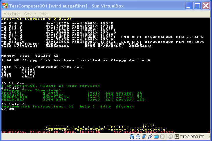Click the 'BAR0 HCIVERSION: 0100h' text

tap(113, 44)
